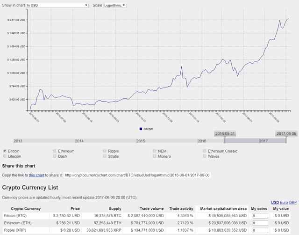Check the Ripple checkbox
This screenshot has height=235, width=299.
coord(105,151)
